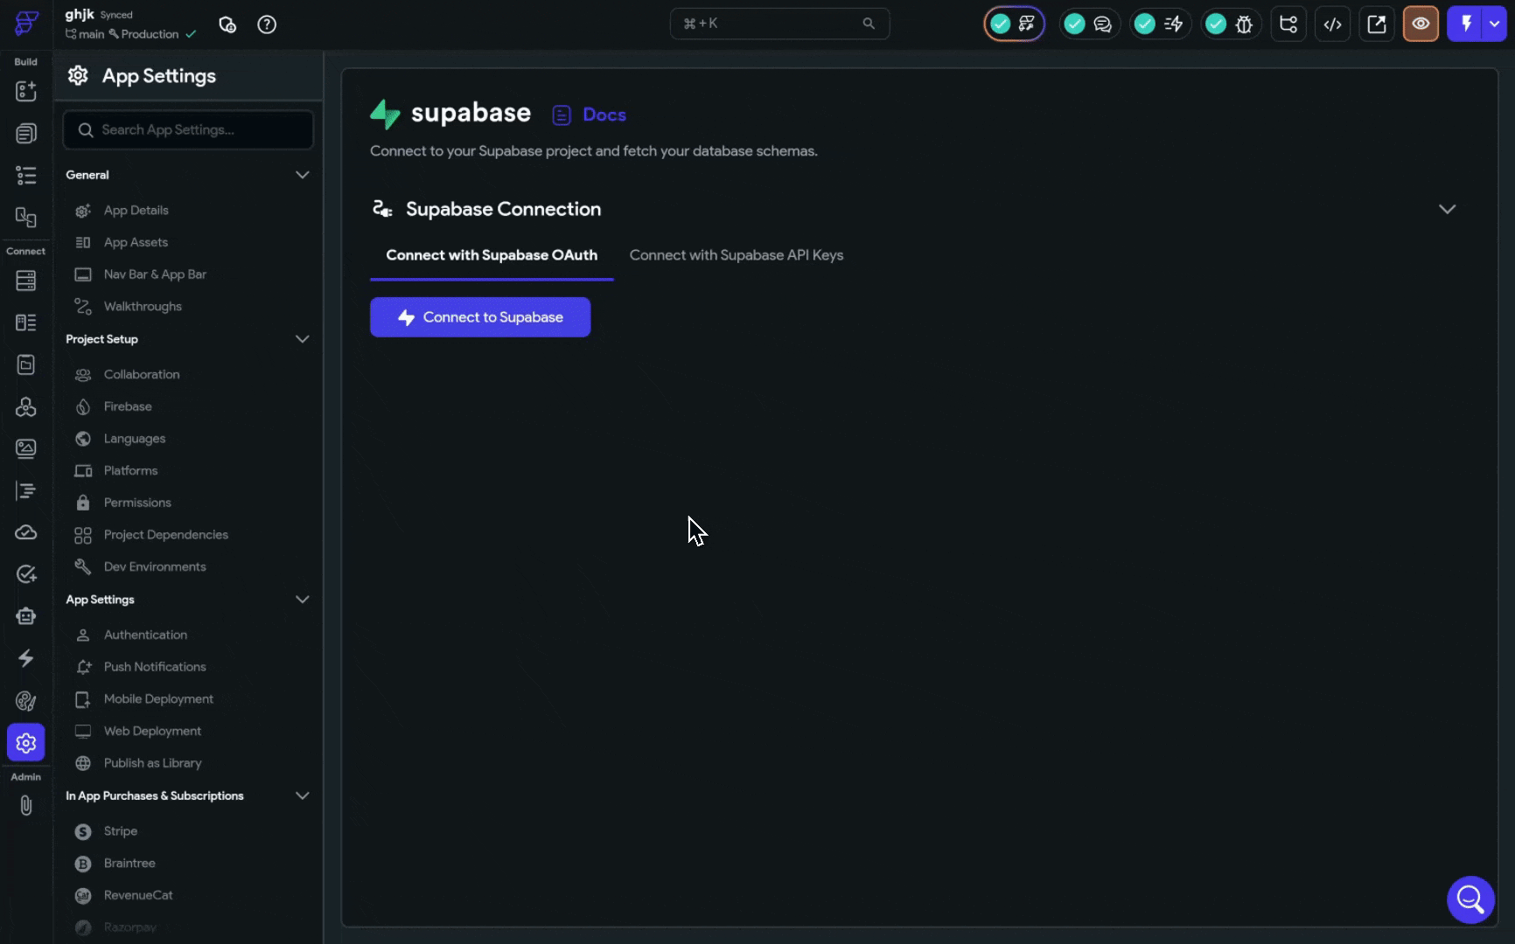Open the Widget Palette icon in the sidebar
Viewport: 1515px width, 944px height.
pyautogui.click(x=26, y=91)
